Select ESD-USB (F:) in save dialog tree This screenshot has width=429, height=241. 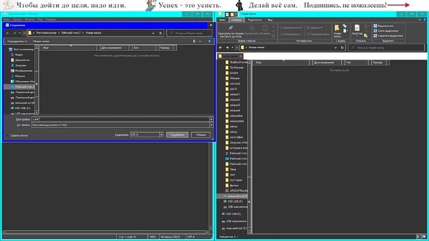[21, 108]
